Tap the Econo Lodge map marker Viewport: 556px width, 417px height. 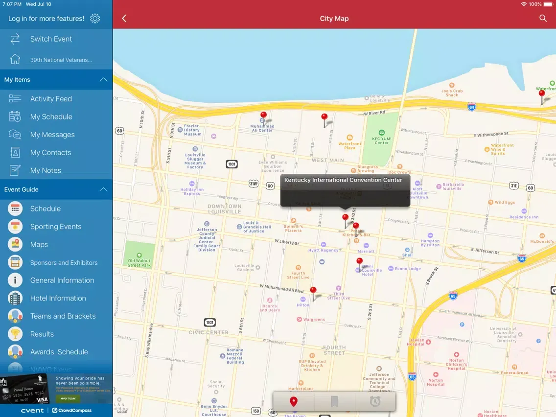coord(391,268)
